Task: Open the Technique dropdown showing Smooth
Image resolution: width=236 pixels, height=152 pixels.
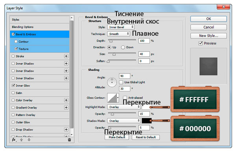Action: (x=118, y=34)
